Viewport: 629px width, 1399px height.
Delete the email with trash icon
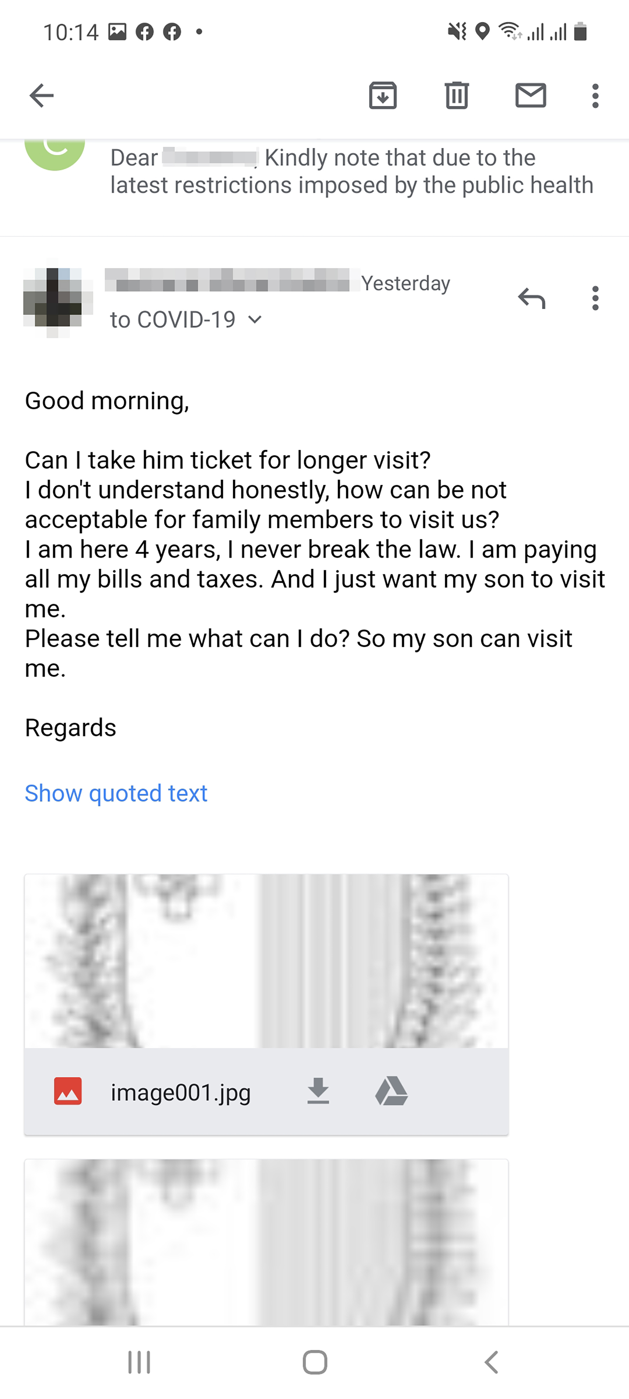pos(456,96)
